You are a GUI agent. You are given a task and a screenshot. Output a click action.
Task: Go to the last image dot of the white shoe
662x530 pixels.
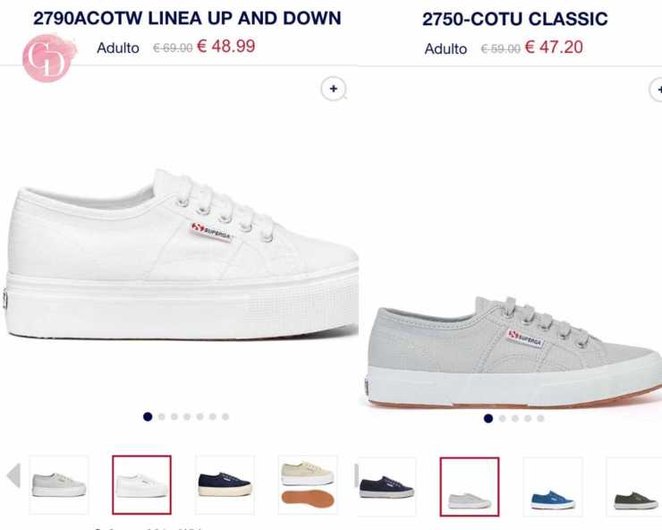pyautogui.click(x=225, y=416)
